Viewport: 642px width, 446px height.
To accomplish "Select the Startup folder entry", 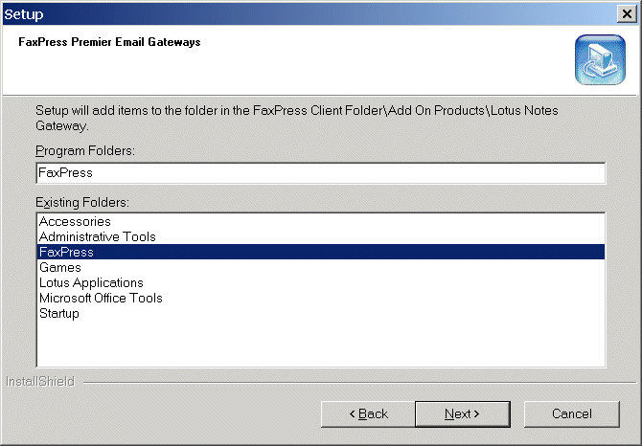I will 59,314.
